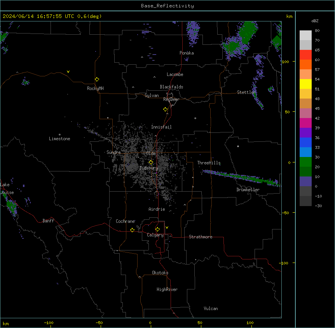Select the red swatch in dBZ legend
This screenshot has height=328, width=335.
(x=305, y=55)
